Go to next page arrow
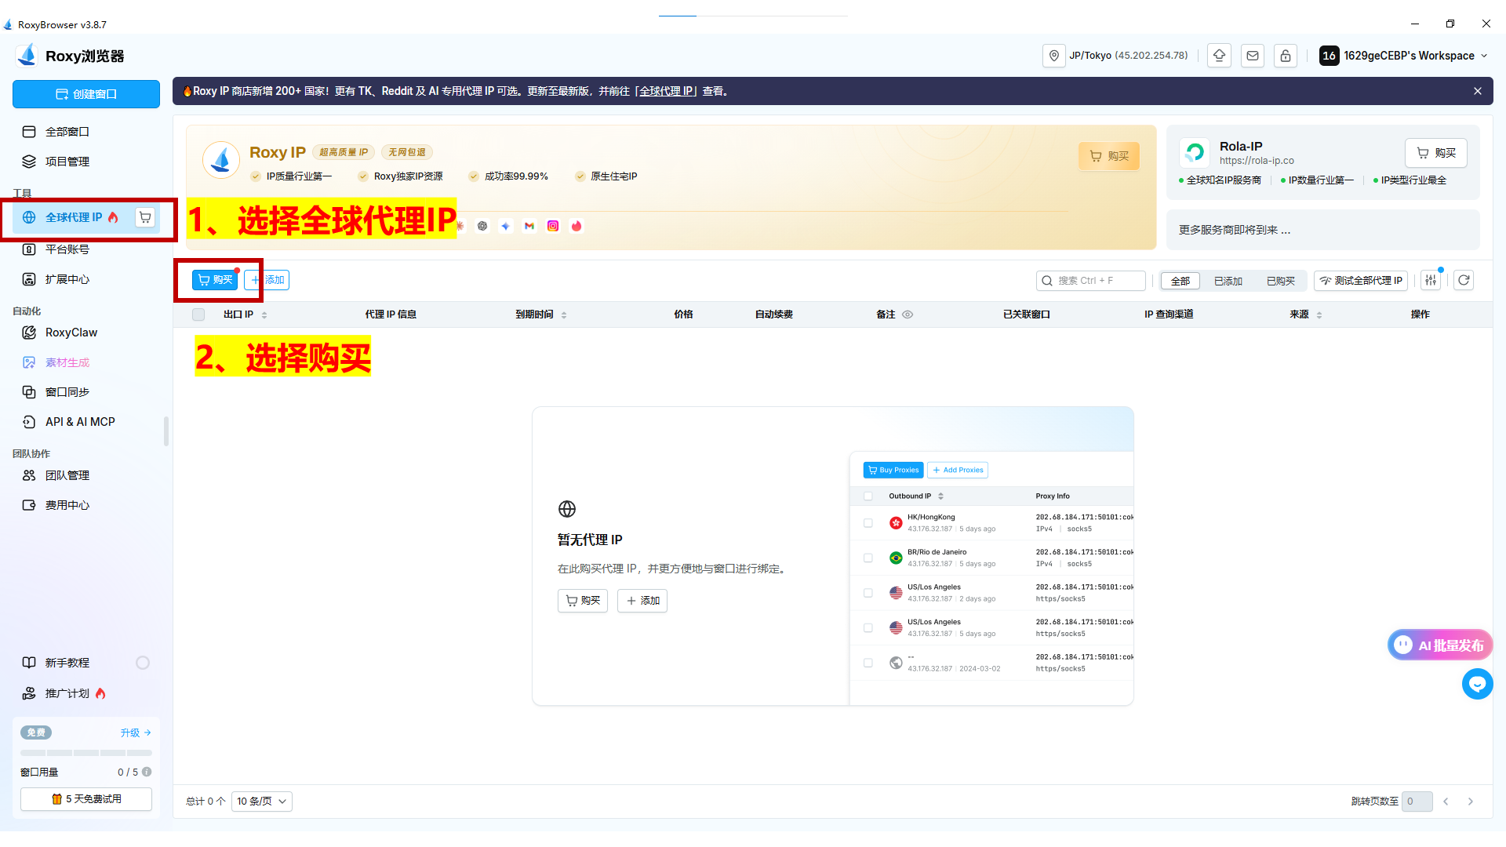1506x847 pixels. 1471,802
